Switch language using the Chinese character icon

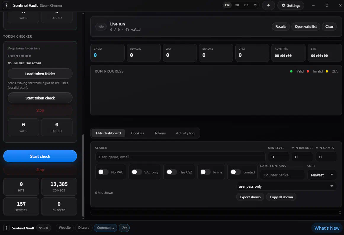(x=255, y=5)
